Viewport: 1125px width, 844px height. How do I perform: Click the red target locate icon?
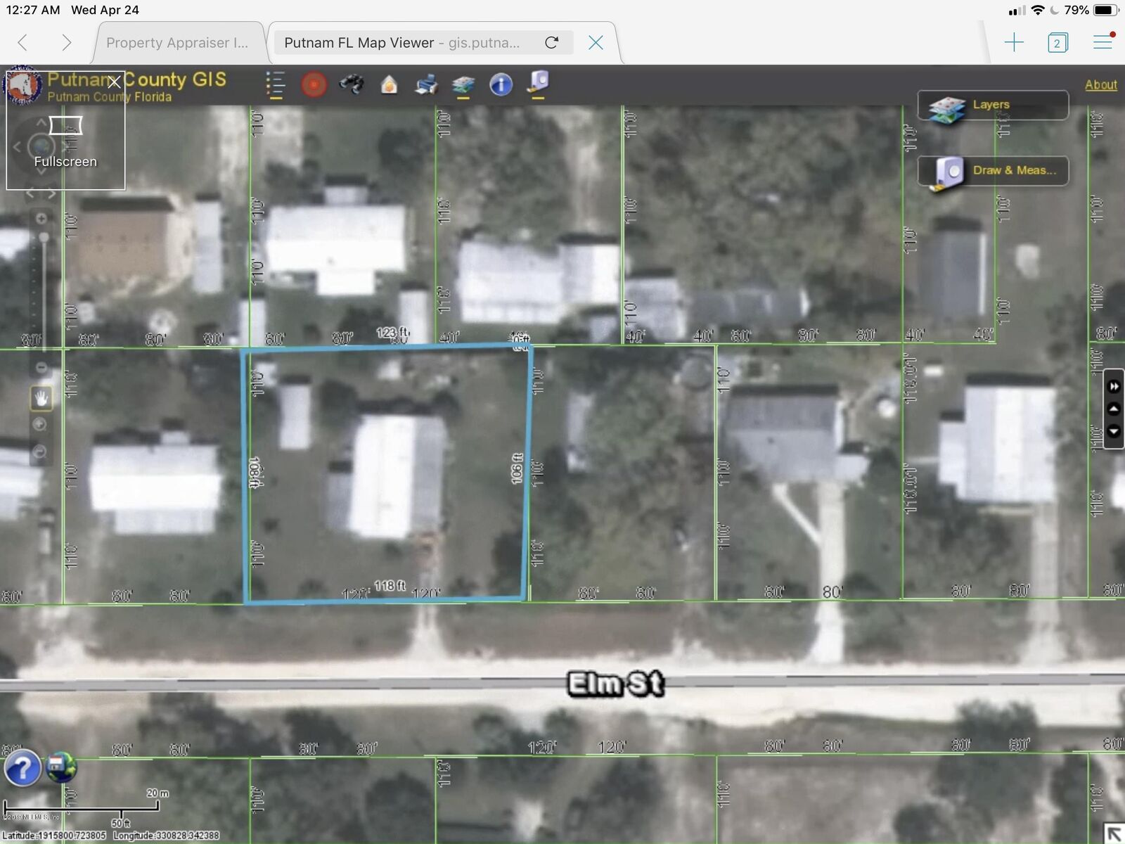314,84
